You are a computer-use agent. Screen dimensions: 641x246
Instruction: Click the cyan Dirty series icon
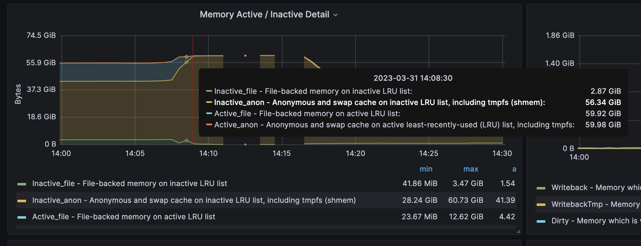click(541, 221)
